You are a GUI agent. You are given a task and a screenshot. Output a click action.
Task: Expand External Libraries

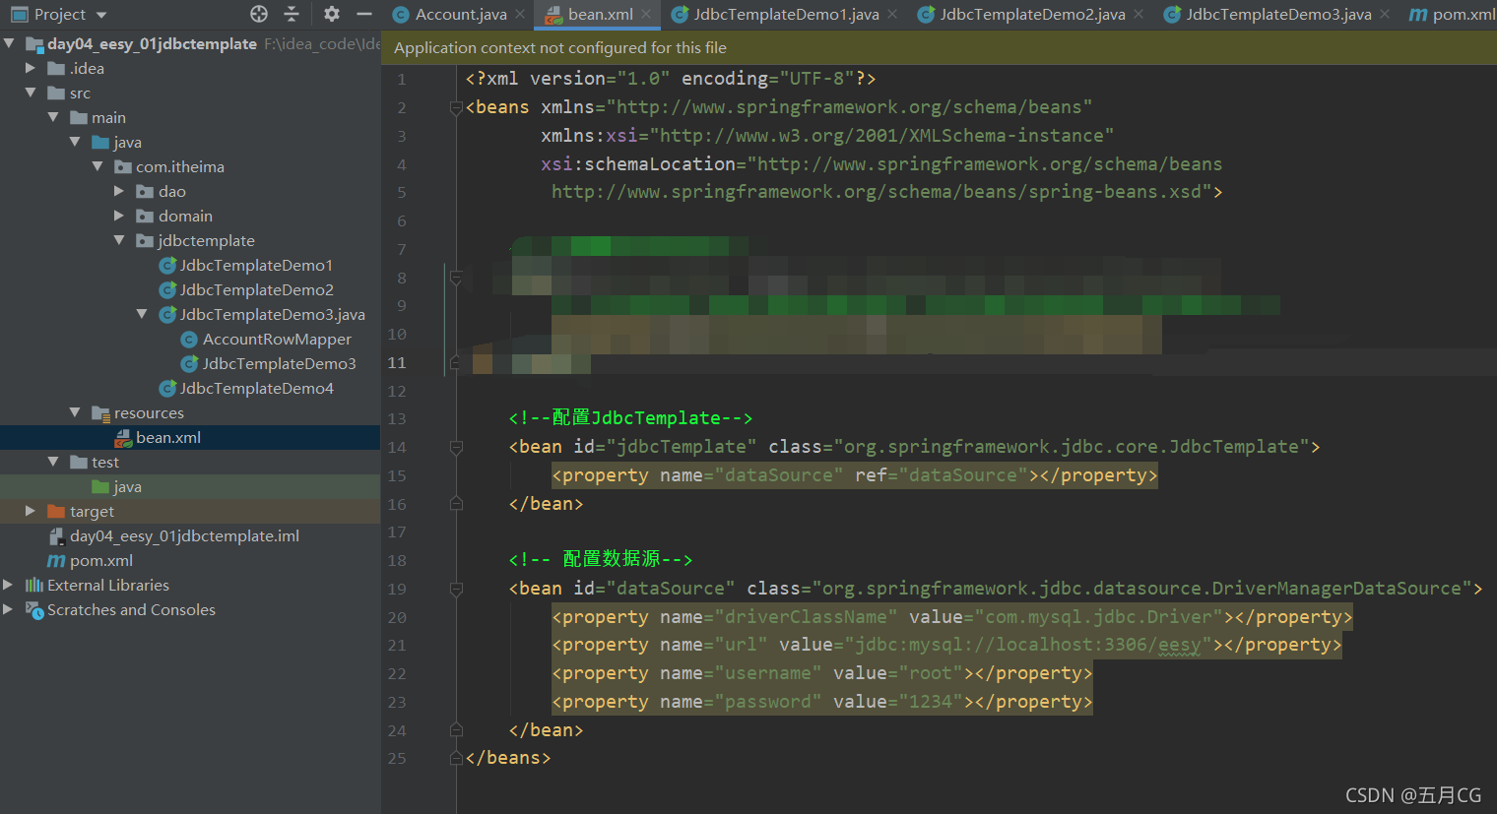[9, 585]
